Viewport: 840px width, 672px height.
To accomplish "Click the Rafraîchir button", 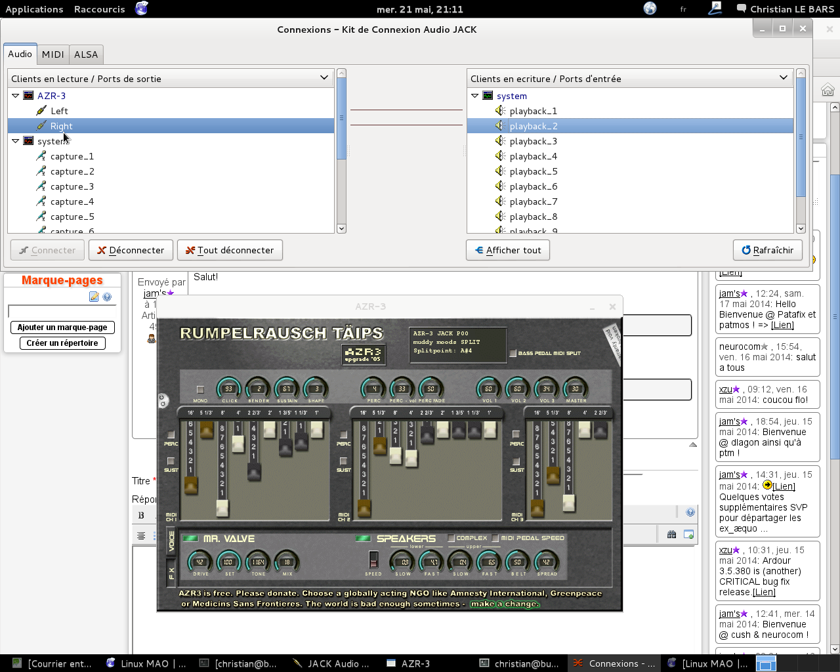I will coord(767,250).
